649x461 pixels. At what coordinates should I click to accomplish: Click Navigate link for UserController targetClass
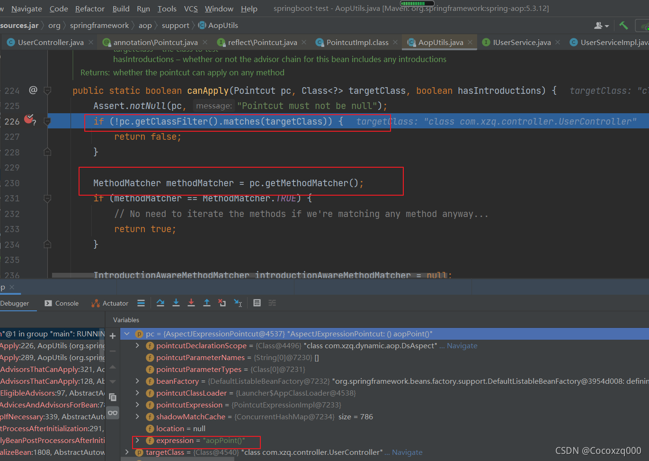point(407,452)
